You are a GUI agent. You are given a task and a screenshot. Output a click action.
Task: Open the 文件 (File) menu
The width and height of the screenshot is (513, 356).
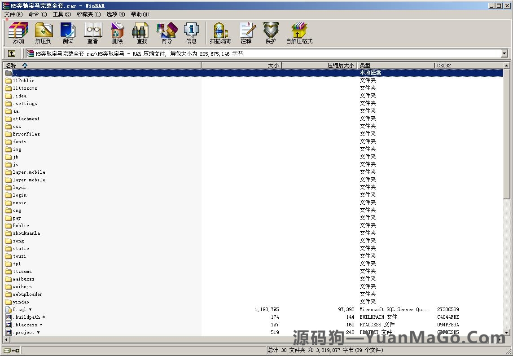click(13, 14)
